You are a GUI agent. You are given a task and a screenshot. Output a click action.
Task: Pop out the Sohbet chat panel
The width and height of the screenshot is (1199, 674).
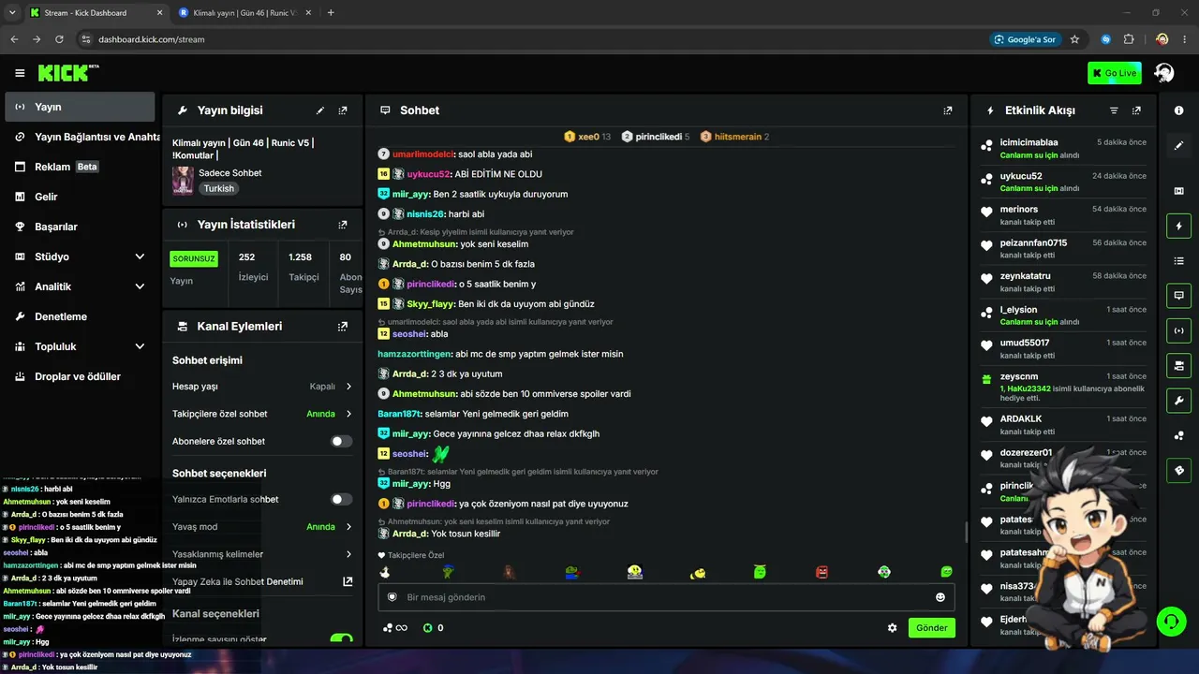click(948, 110)
